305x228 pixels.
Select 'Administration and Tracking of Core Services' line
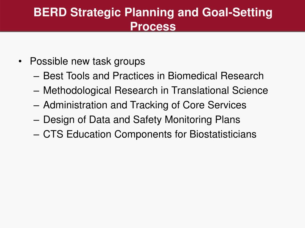[144, 105]
